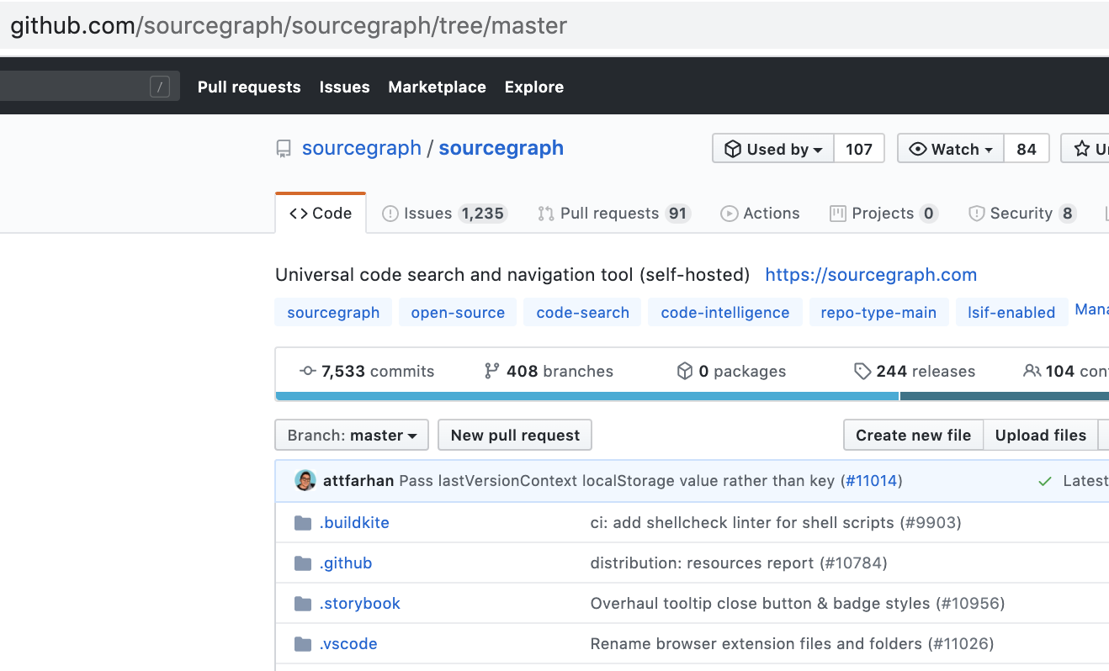The image size is (1109, 671).
Task: Click the 107 used-by count
Action: (859, 149)
